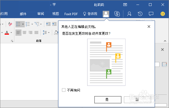Click the 否 button
This screenshot has height=108, width=169.
click(x=137, y=100)
